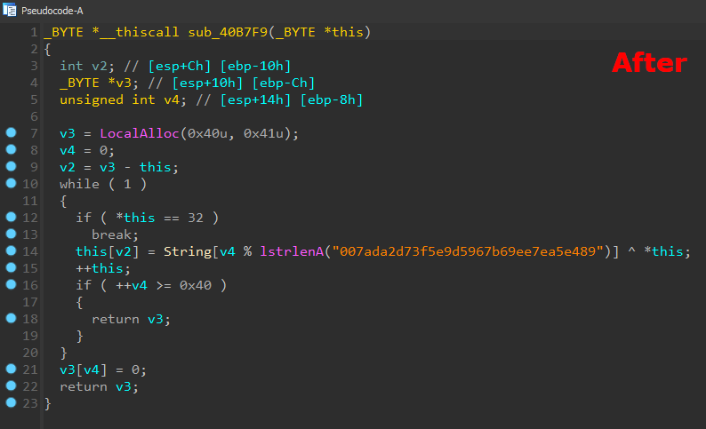Toggle breakpoint dot beside ++this line

12,267
